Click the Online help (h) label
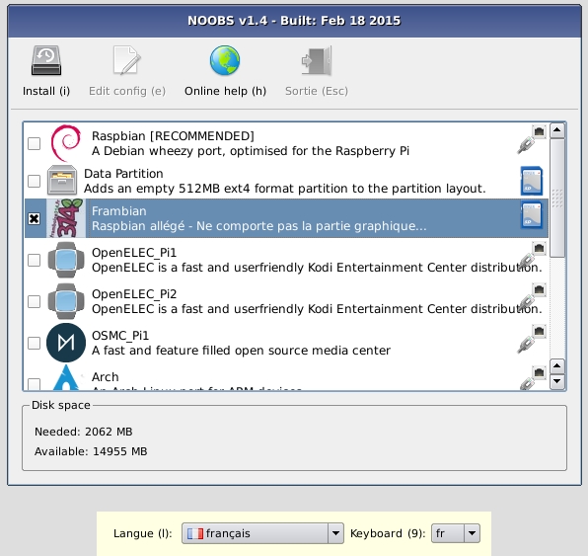Image resolution: width=588 pixels, height=556 pixels. click(x=225, y=91)
